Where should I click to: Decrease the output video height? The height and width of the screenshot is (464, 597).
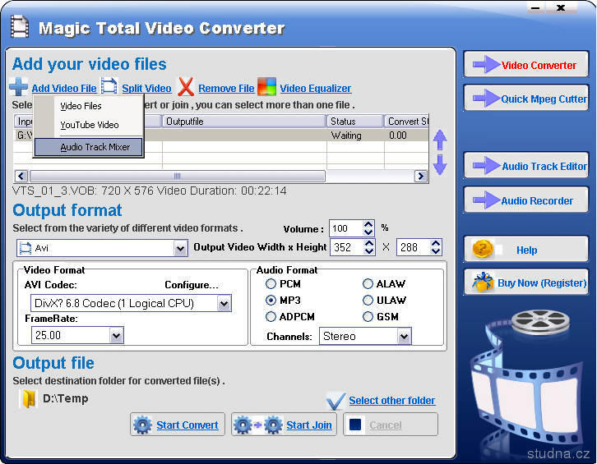tap(436, 250)
